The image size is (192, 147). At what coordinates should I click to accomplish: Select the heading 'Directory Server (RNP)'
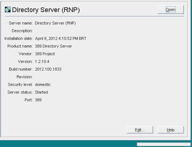point(46,10)
